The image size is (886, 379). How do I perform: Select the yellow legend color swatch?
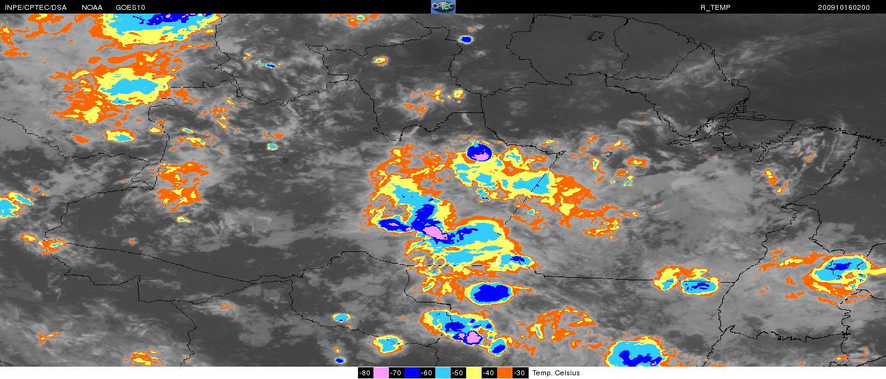coord(474,373)
